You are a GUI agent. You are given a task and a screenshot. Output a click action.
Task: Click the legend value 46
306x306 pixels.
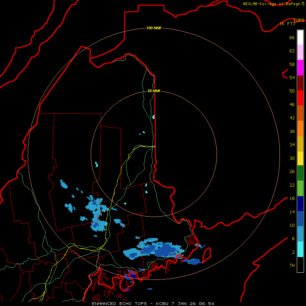coord(292,105)
